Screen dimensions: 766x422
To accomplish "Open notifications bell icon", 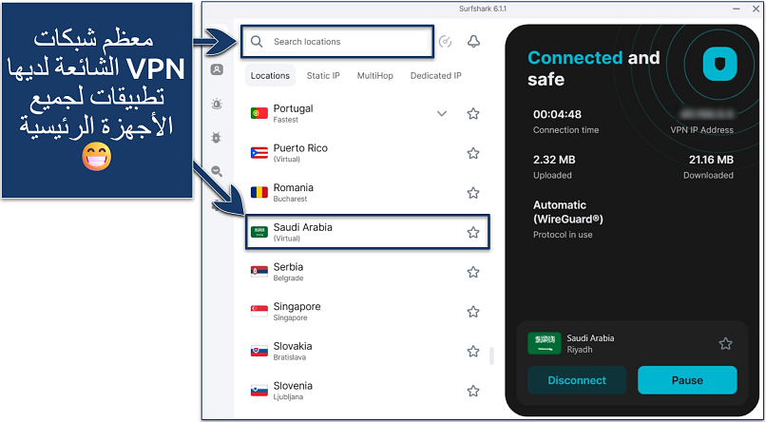I will [473, 42].
